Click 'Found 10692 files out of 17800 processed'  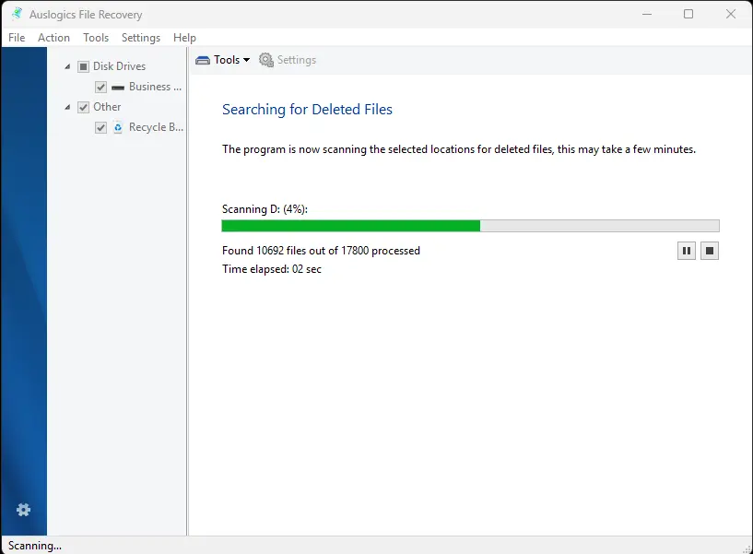[x=321, y=251]
